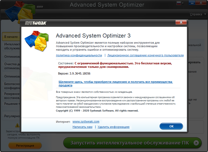Click the Advanced System Optimizer 3 heading

[x=93, y=36]
